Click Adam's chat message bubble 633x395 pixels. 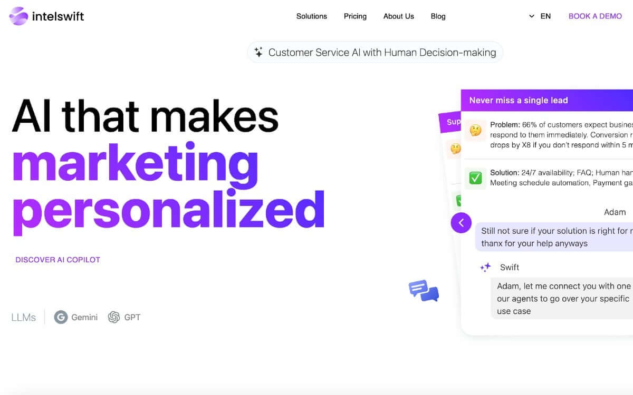coord(554,237)
